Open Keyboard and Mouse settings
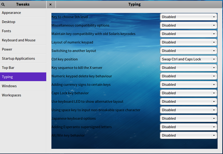 (x=23, y=40)
